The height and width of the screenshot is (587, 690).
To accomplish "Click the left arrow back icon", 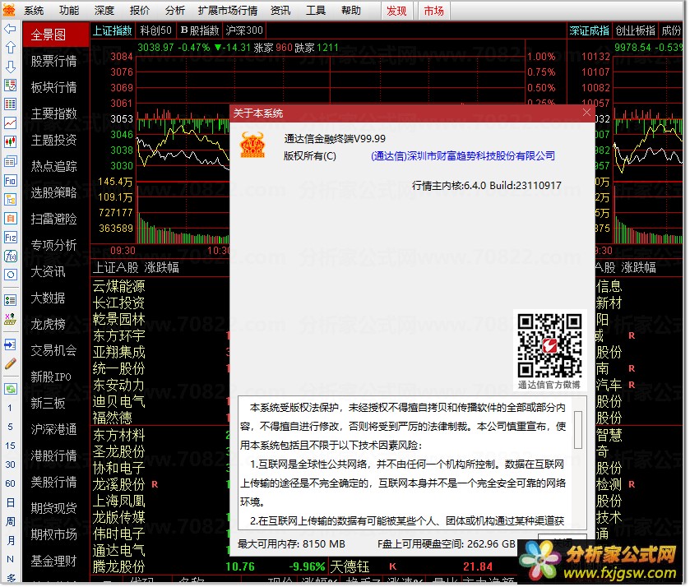I will [10, 29].
